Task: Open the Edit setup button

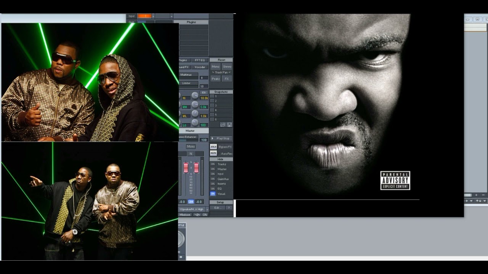Action: (x=217, y=208)
